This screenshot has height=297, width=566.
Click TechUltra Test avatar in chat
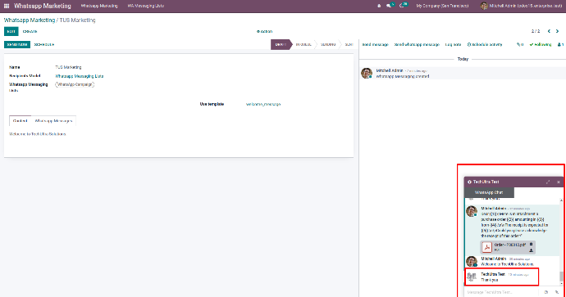[472, 277]
